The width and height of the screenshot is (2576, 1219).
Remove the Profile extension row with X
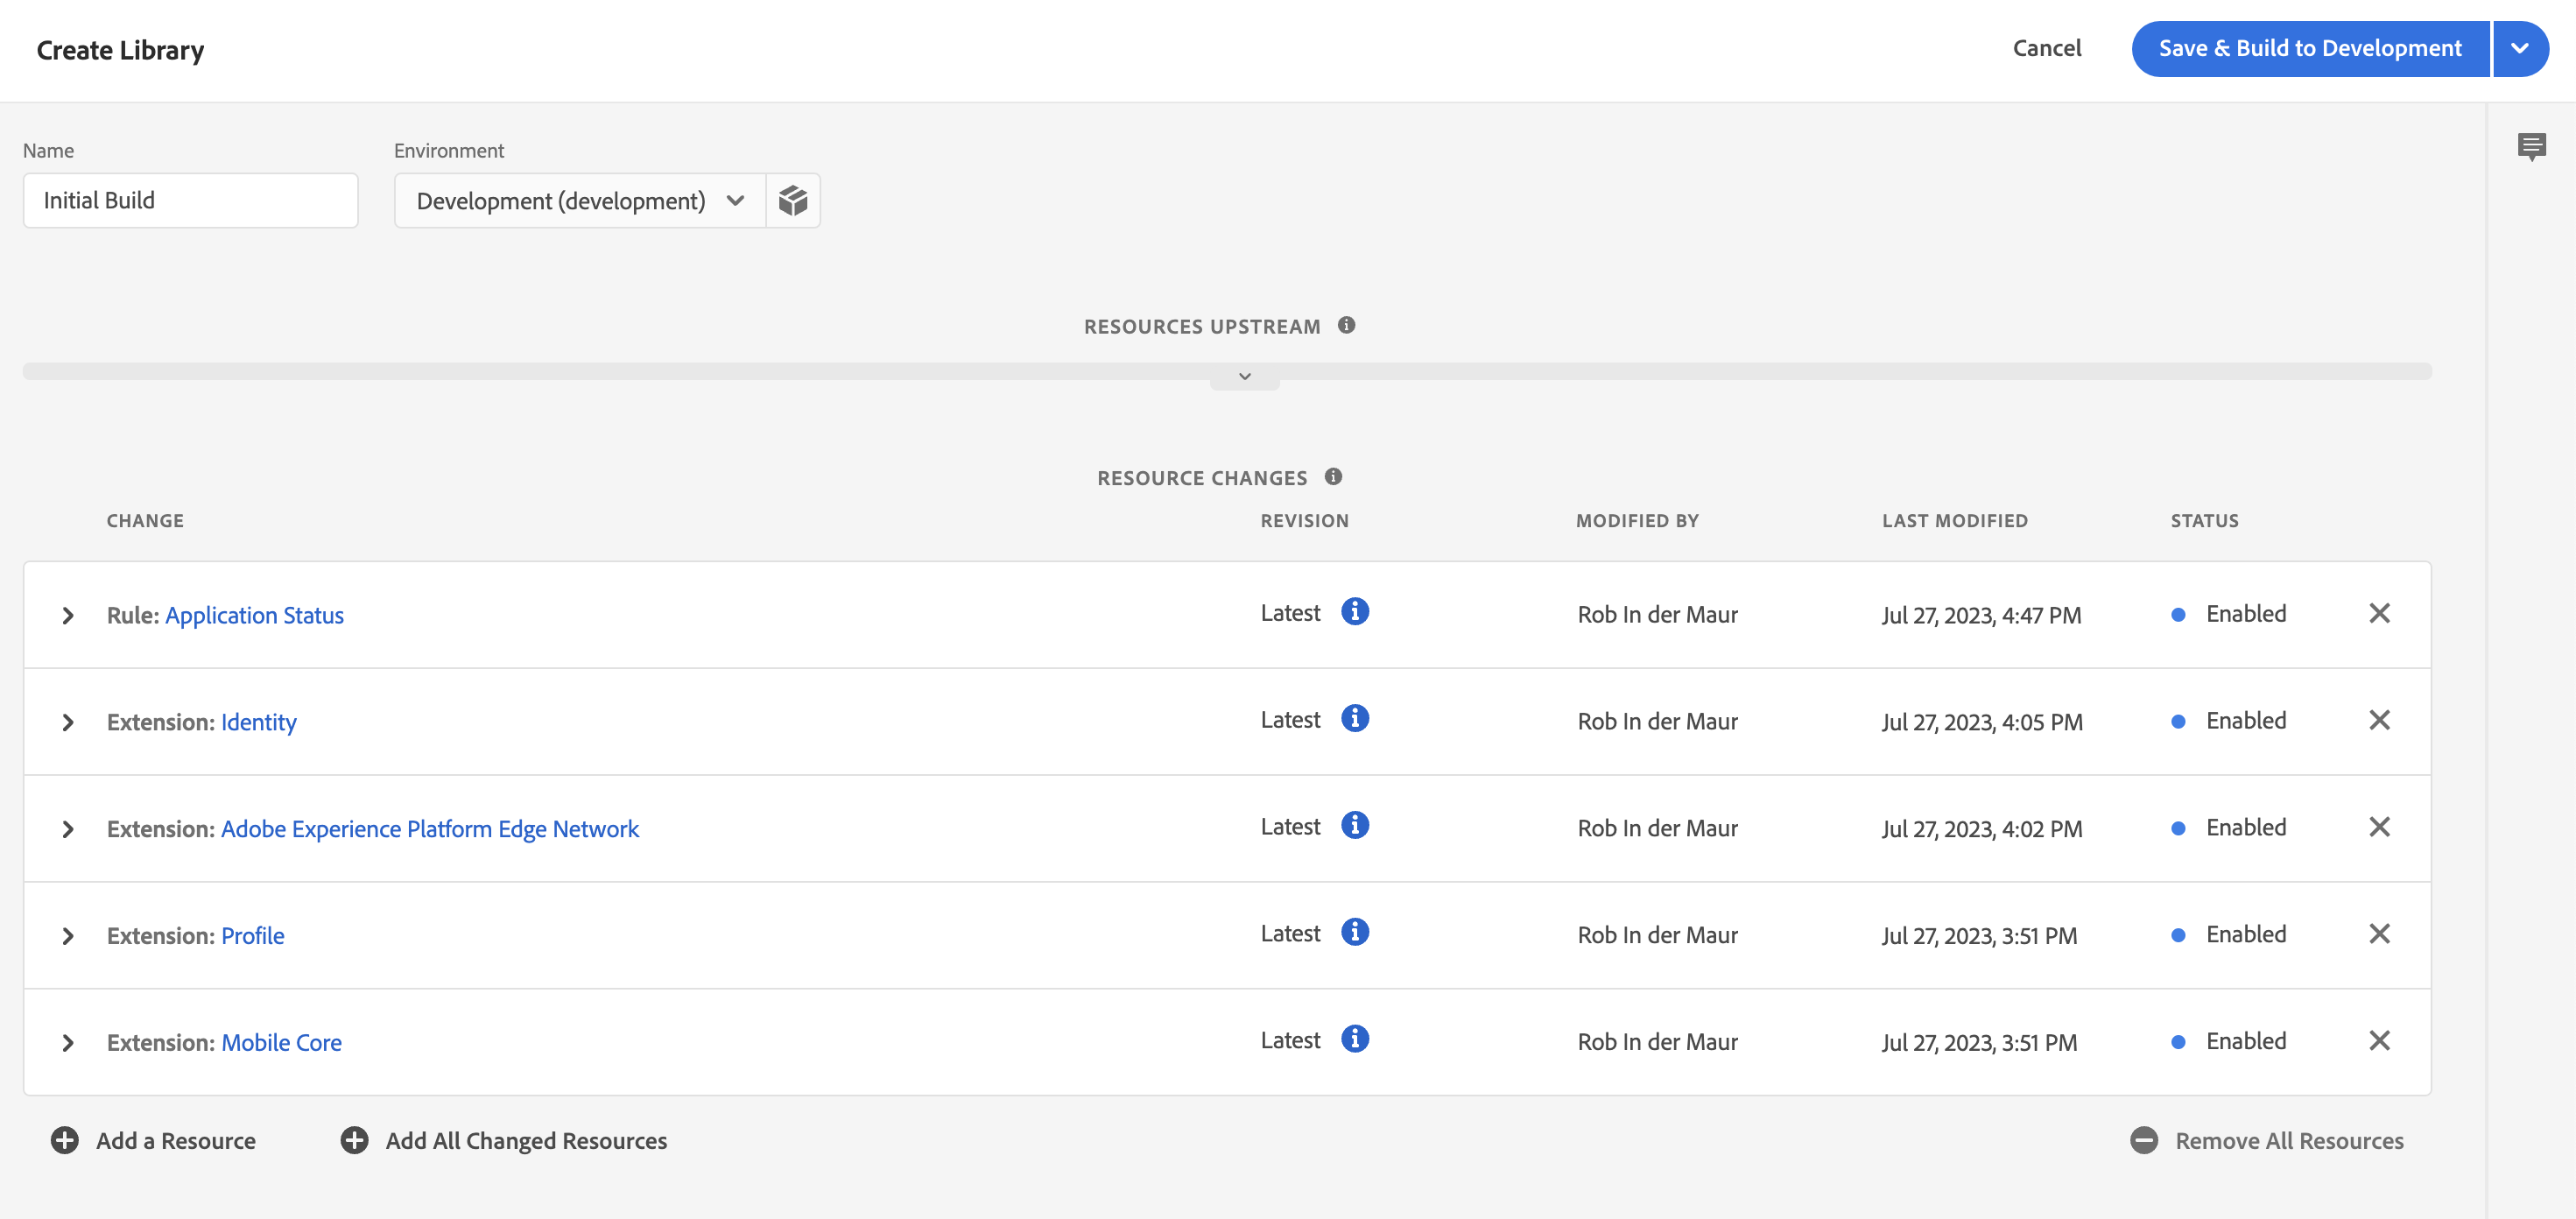pos(2379,933)
